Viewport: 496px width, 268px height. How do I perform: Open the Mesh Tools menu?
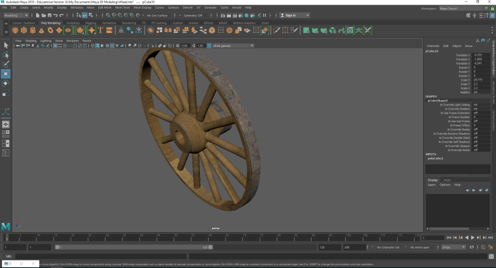[122, 7]
